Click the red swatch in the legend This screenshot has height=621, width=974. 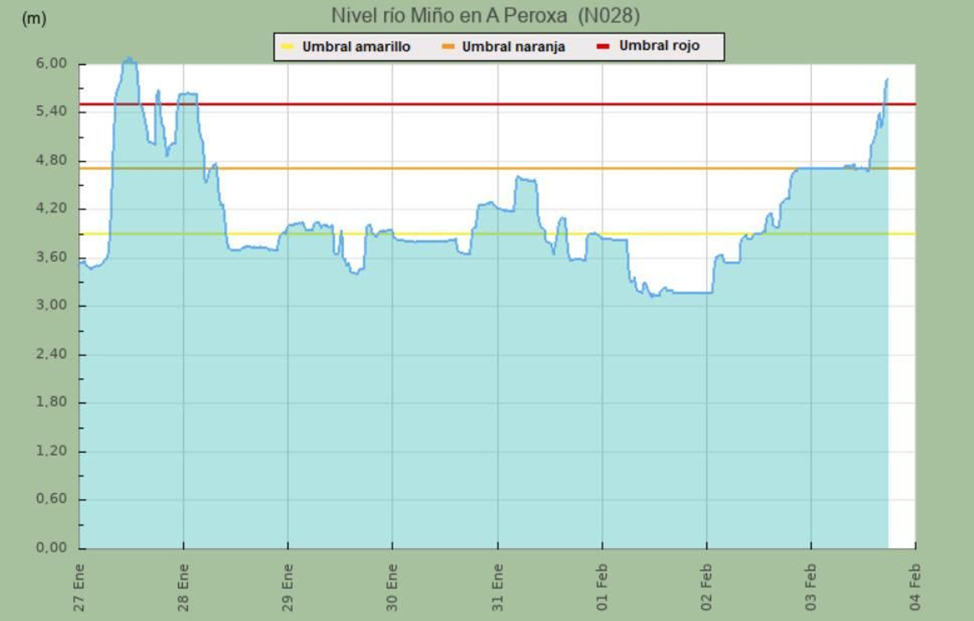[603, 46]
